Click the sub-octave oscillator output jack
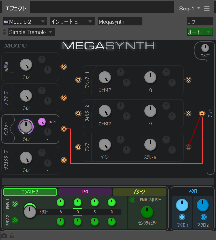 [64, 160]
